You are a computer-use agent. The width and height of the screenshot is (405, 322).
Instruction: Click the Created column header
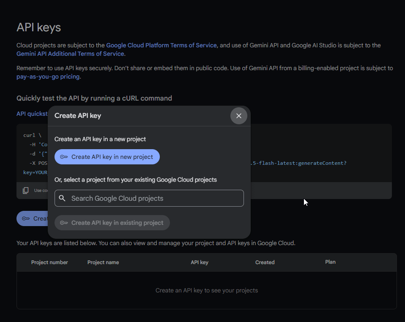[265, 262]
